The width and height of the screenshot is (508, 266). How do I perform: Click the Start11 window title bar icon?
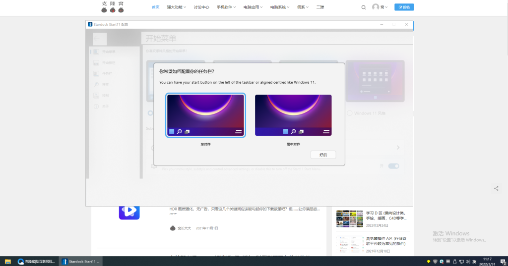click(x=90, y=24)
